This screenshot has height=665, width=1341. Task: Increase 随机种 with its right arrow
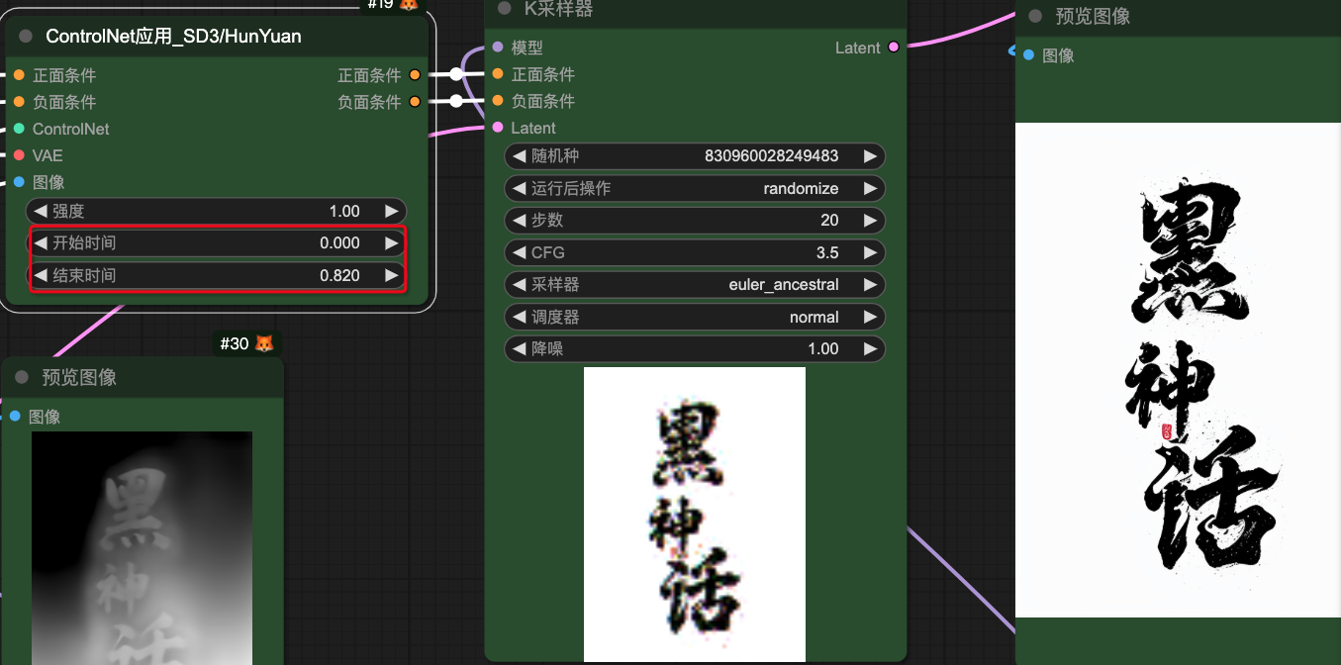(870, 155)
